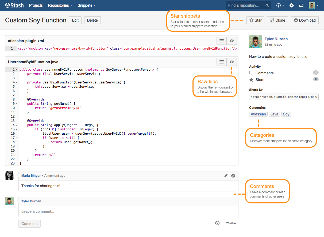Toggle raw view of UsernameByIdFunction.java with eye icon

[x=232, y=62]
